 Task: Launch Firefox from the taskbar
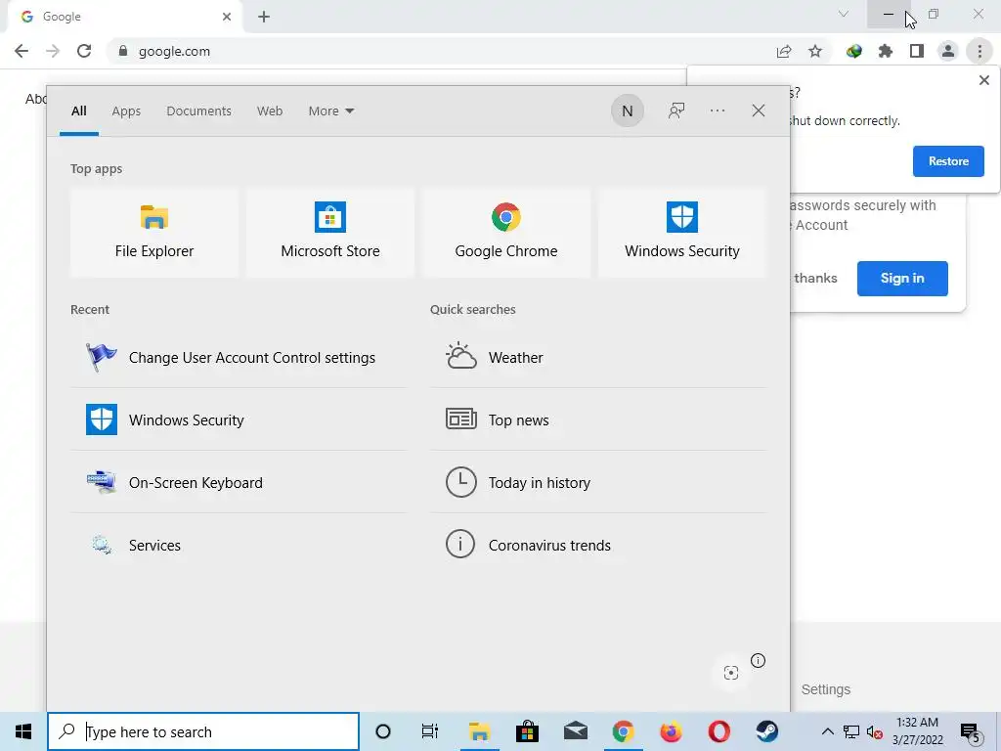[671, 731]
